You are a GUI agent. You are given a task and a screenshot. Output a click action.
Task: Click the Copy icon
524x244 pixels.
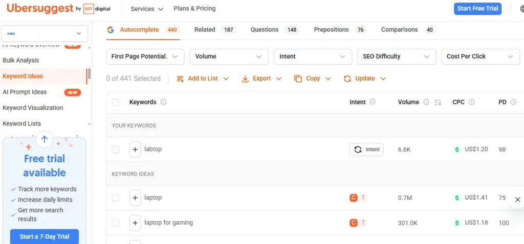(x=298, y=79)
